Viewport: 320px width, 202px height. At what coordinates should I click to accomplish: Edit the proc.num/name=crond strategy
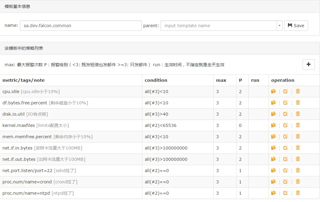point(286,182)
